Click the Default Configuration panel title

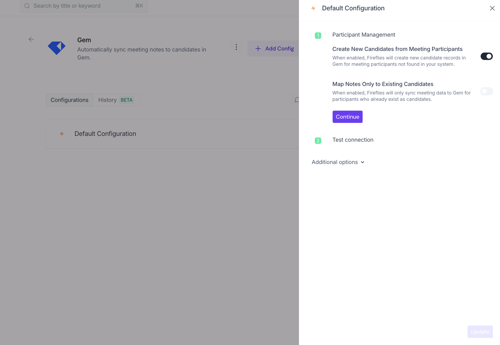[353, 8]
